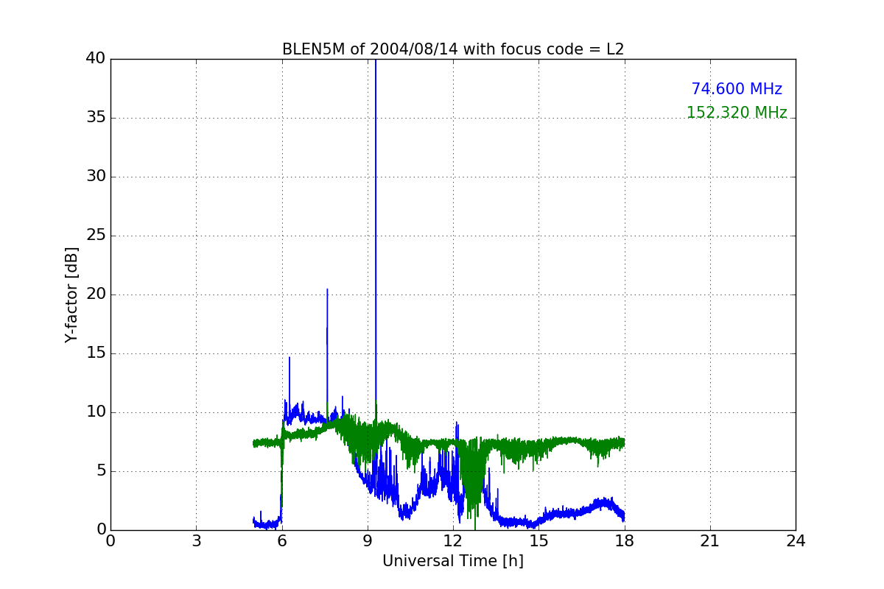Click the plot title 'BLEN5M of 2004/08/14 with focus code = L2'
Screen dimensions: 884x589
[453, 49]
